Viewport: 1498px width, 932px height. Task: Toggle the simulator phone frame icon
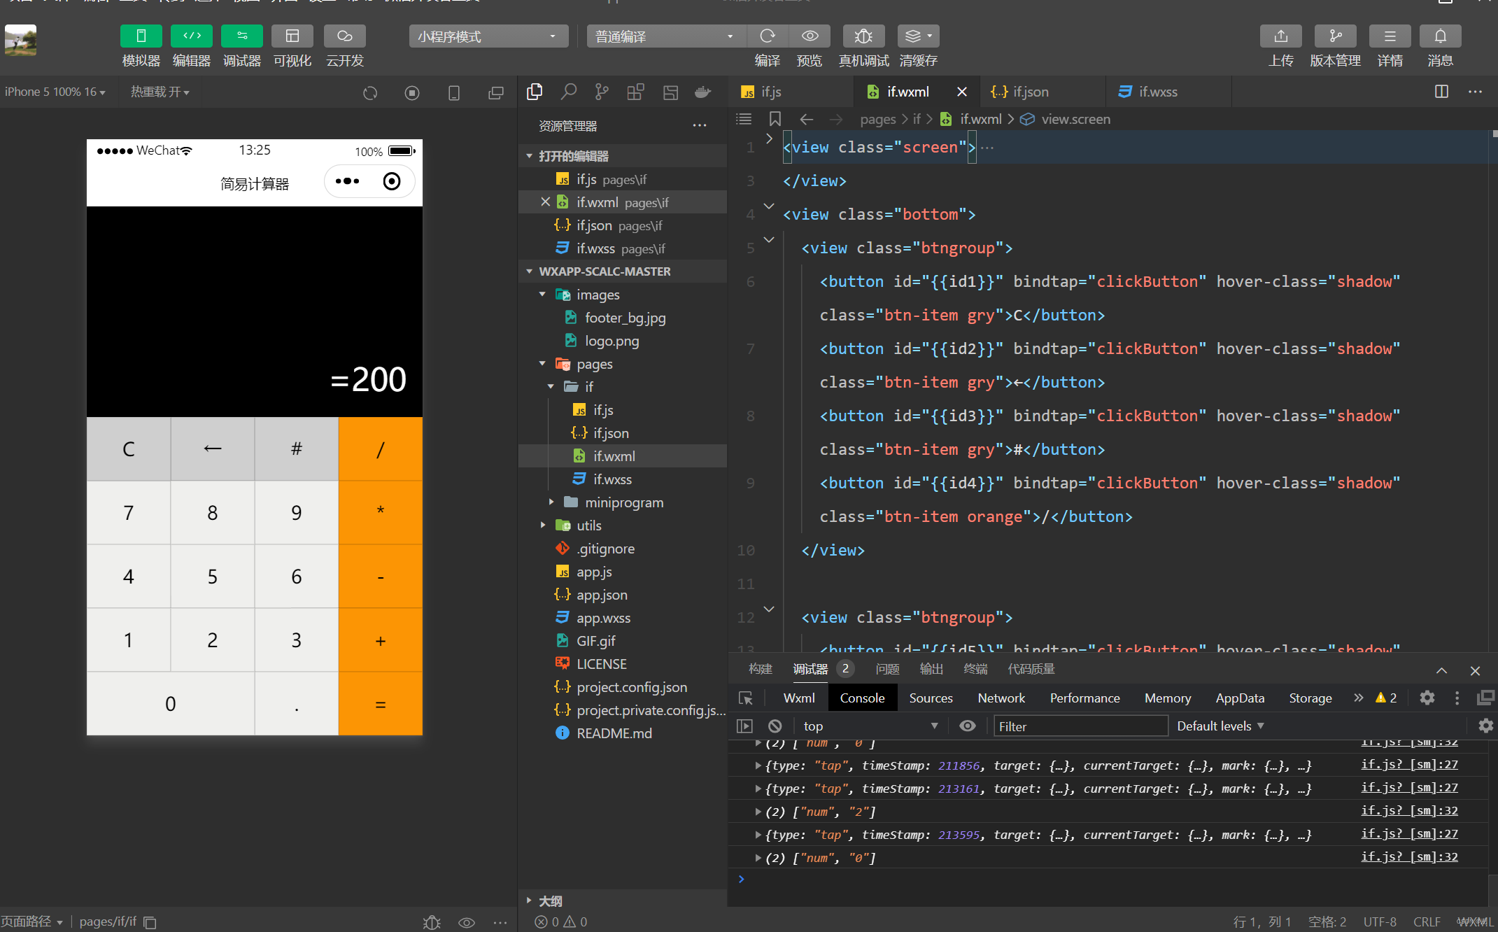click(x=454, y=92)
